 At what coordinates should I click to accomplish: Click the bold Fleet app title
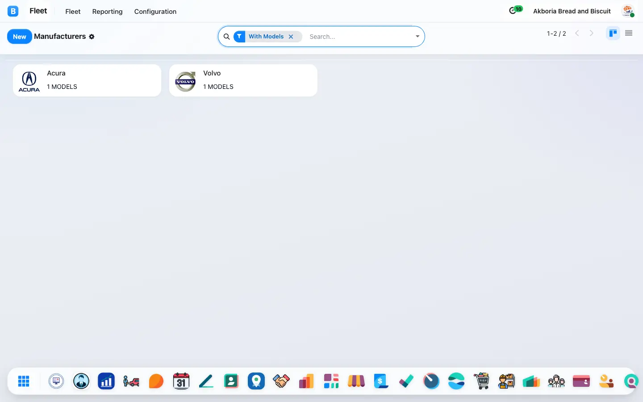click(x=38, y=11)
